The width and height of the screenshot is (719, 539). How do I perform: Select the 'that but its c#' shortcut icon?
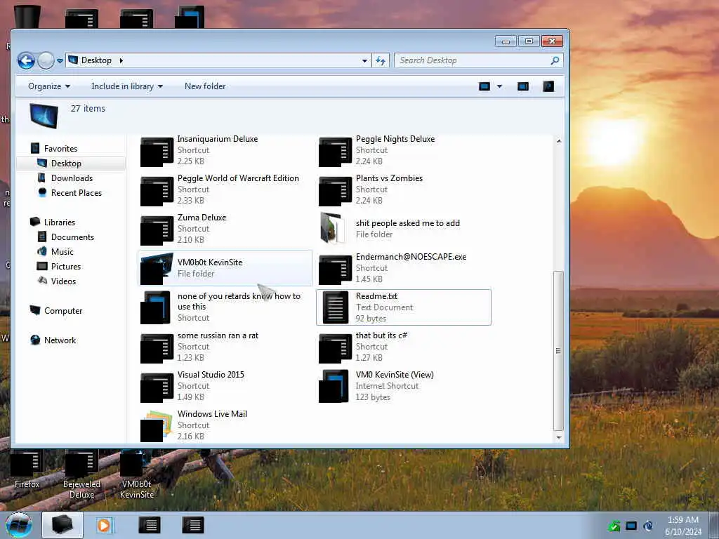(335, 348)
